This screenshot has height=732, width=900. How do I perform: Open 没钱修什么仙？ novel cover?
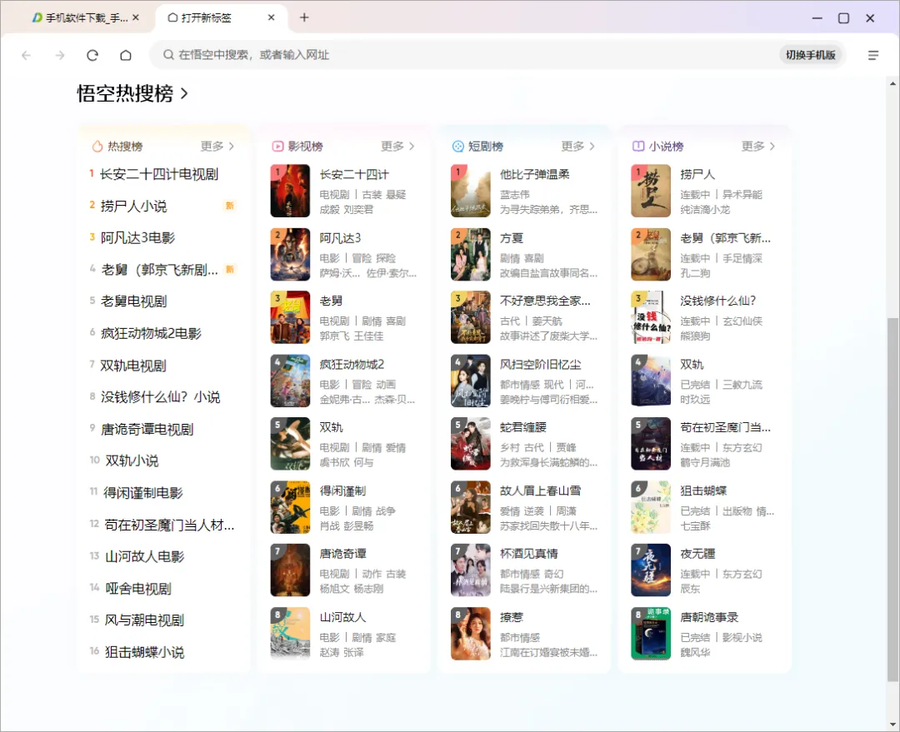(651, 317)
